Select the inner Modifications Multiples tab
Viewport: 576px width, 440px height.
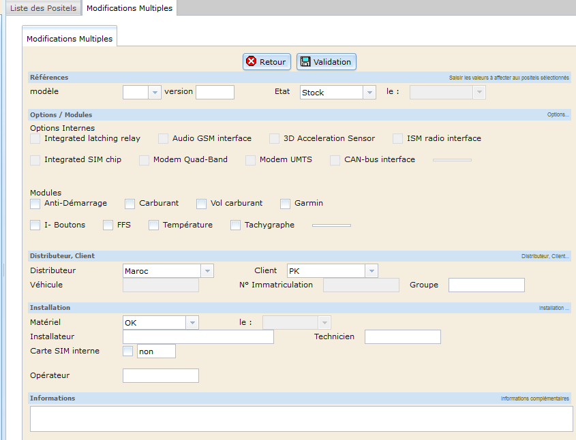pyautogui.click(x=70, y=39)
